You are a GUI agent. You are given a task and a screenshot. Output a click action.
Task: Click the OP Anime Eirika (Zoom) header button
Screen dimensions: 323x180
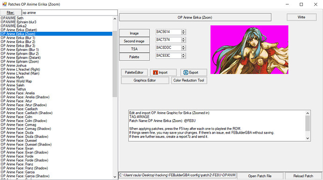(x=195, y=17)
